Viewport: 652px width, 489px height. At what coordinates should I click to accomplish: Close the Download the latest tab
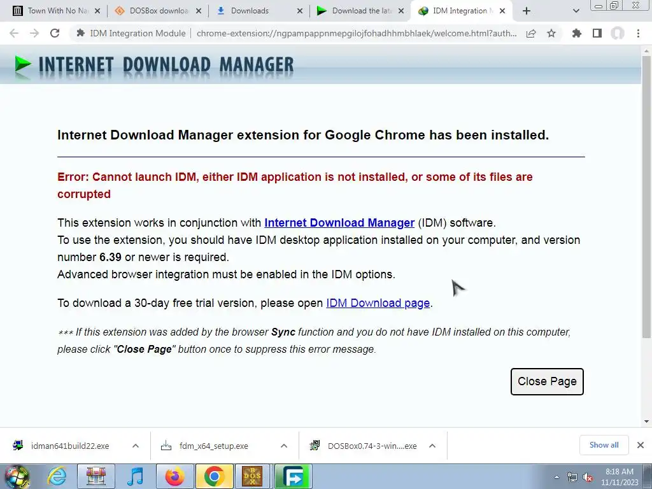401,11
